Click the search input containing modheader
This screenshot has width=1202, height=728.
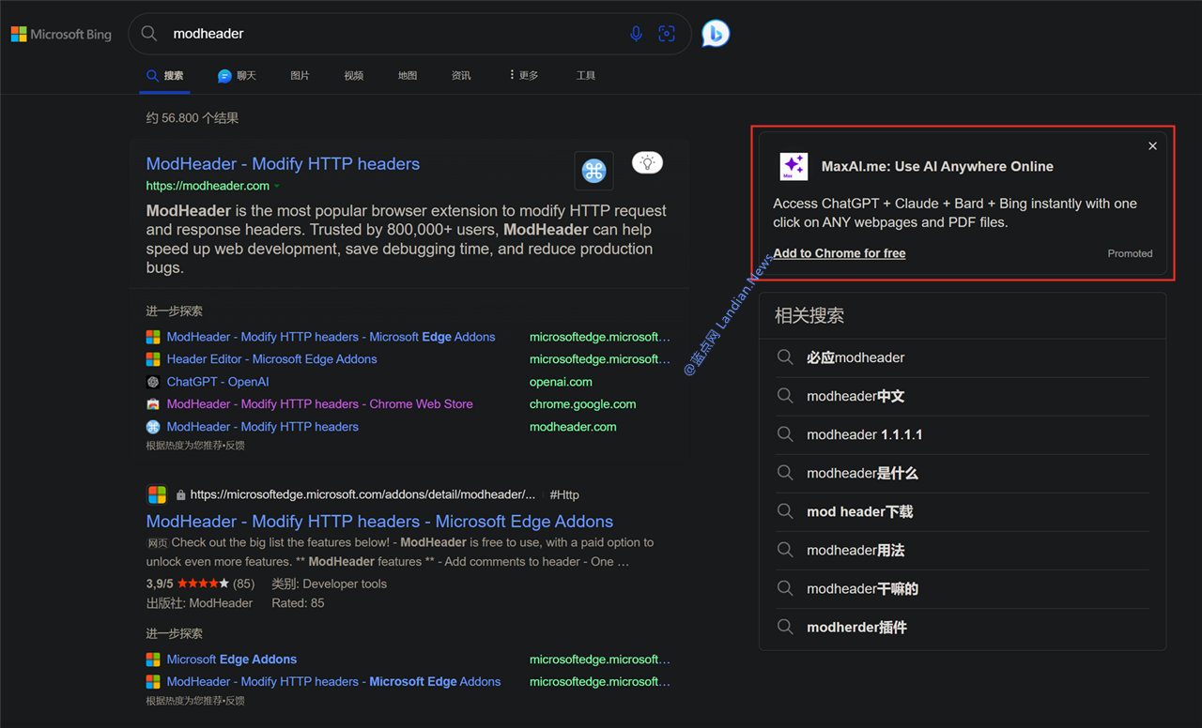tap(376, 34)
